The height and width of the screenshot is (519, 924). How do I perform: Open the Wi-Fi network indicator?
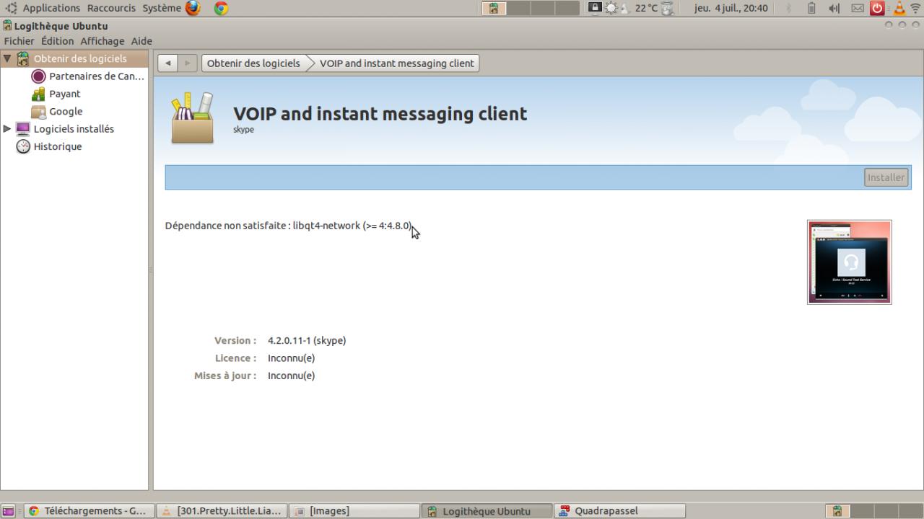[x=915, y=8]
